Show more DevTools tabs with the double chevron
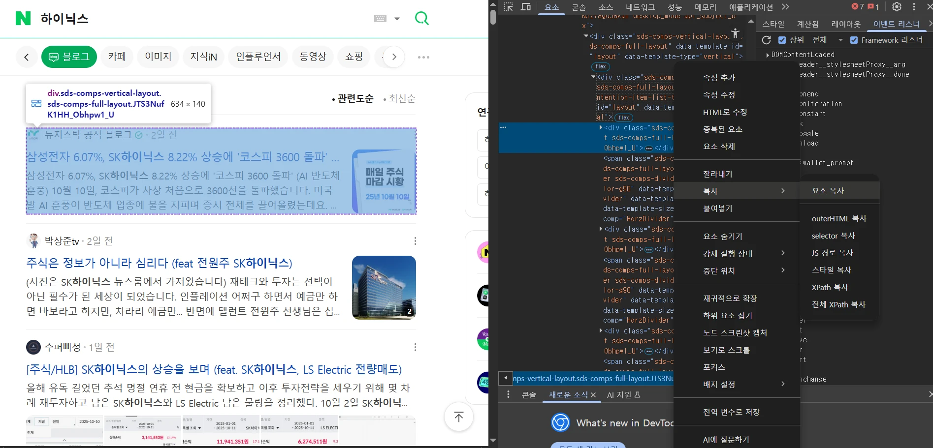The image size is (933, 448). [785, 7]
